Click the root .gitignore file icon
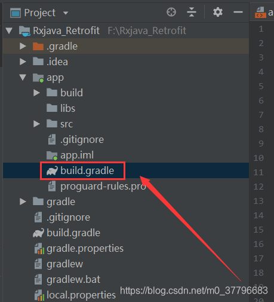Image resolution: width=274 pixels, height=302 pixels. click(38, 217)
